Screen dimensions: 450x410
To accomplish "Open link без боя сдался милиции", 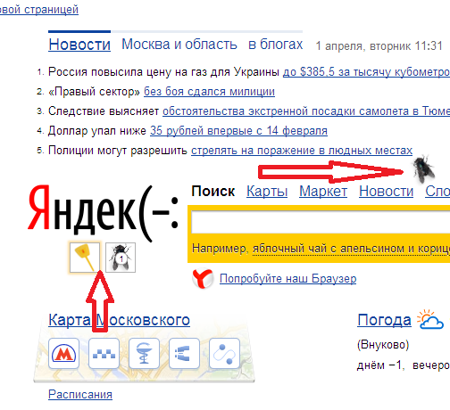I will [209, 92].
